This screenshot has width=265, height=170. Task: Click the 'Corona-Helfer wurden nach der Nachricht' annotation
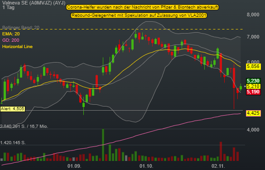143,7
